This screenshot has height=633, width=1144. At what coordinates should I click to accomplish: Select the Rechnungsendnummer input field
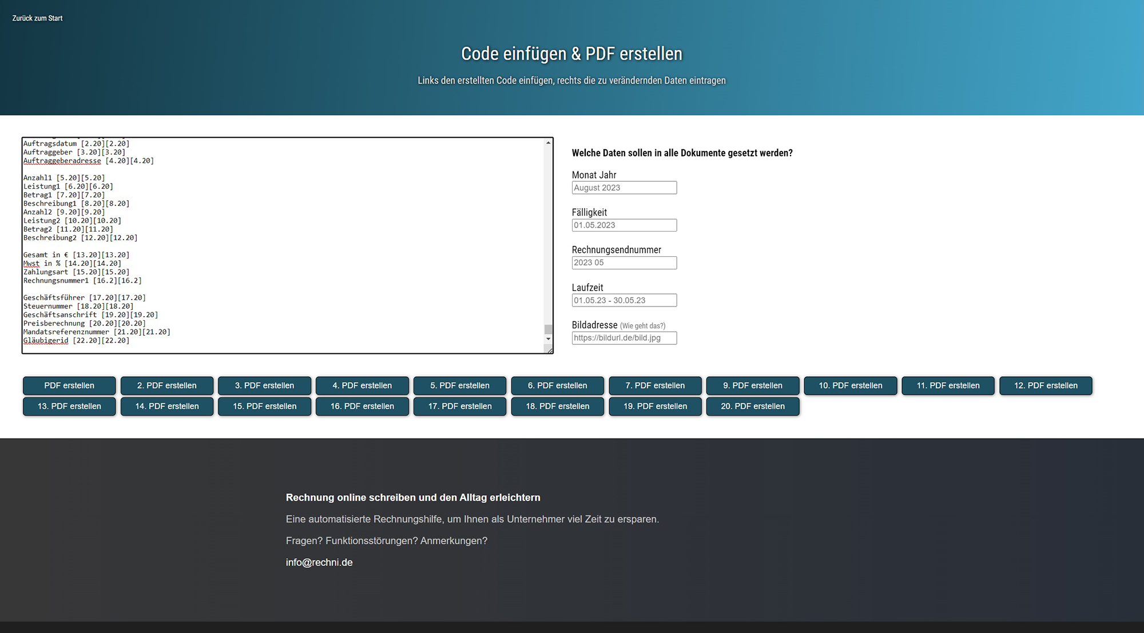click(624, 262)
